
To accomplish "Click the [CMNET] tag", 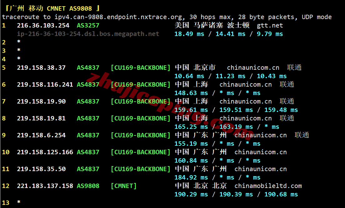I will coord(124,186).
